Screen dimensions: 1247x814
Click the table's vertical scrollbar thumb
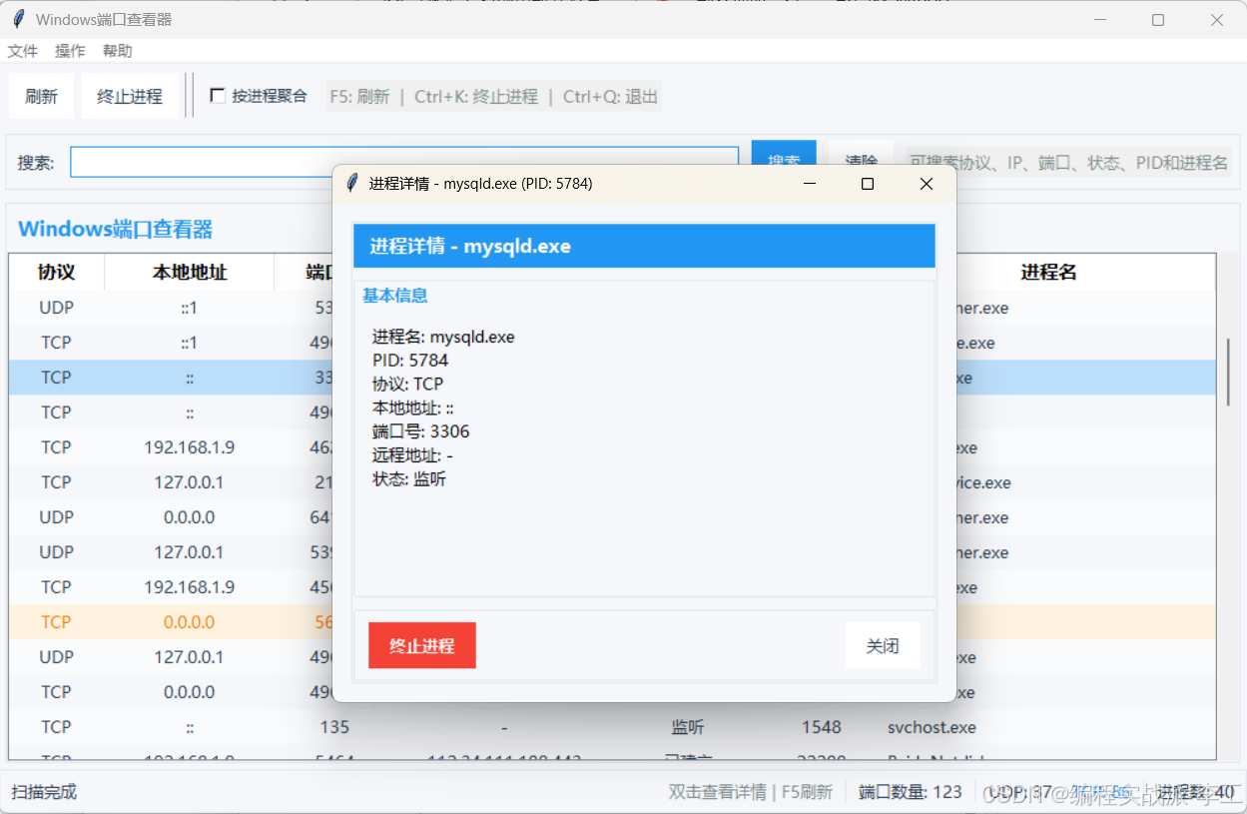pyautogui.click(x=1228, y=372)
